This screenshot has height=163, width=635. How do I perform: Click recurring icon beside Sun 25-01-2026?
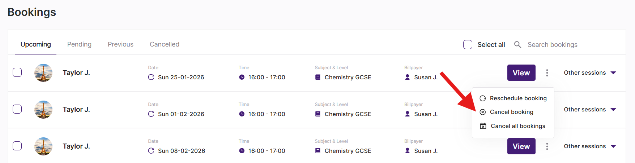[151, 77]
